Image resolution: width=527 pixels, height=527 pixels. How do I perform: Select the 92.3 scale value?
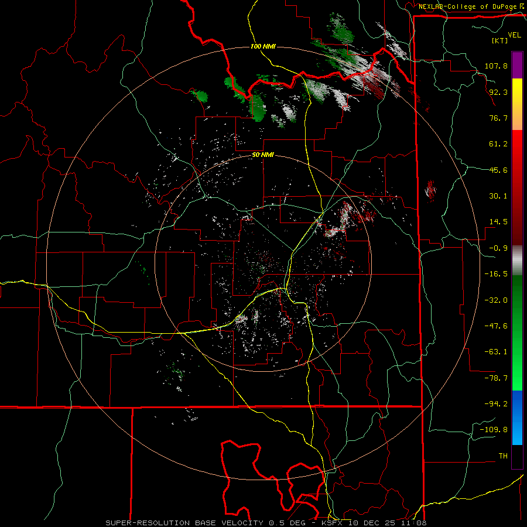click(498, 92)
